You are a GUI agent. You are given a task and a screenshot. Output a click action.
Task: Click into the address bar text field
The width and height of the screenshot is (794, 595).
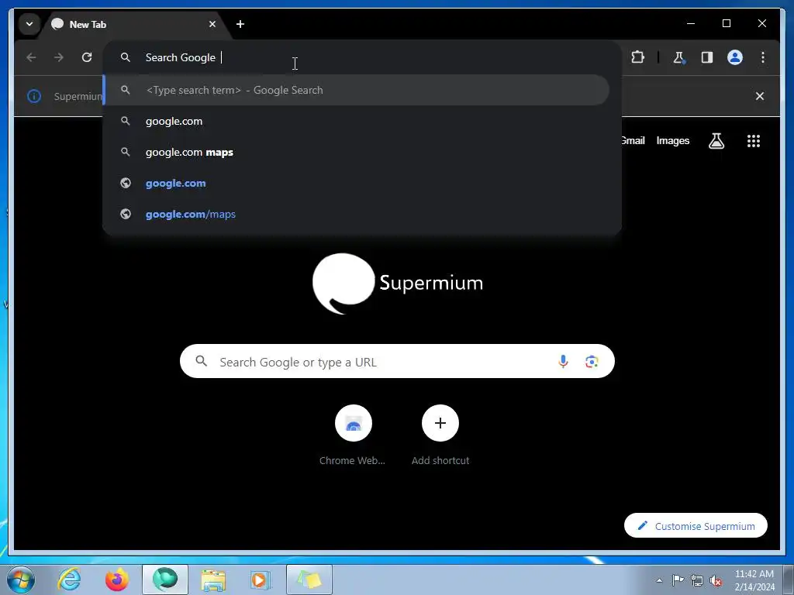coord(362,57)
